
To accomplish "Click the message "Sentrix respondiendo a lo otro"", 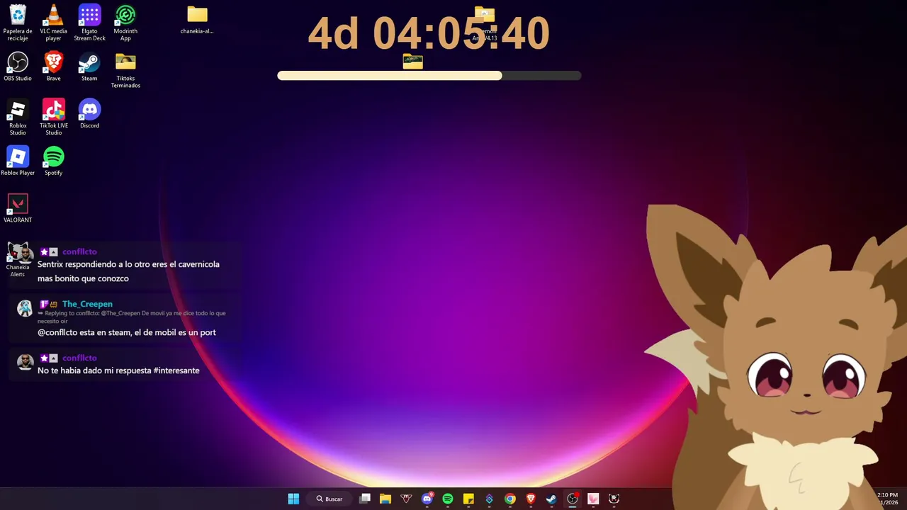I will (x=128, y=271).
